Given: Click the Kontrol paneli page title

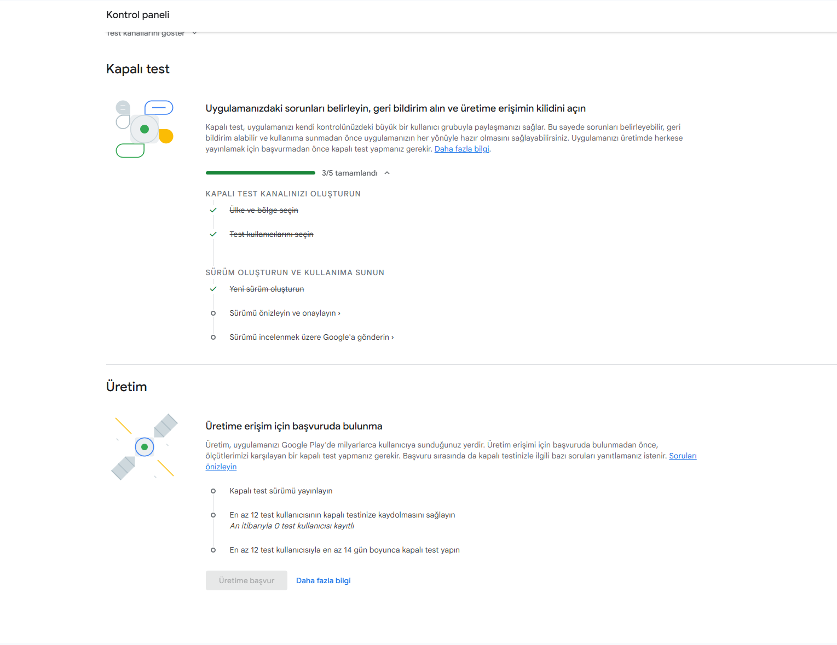Looking at the screenshot, I should pos(138,15).
